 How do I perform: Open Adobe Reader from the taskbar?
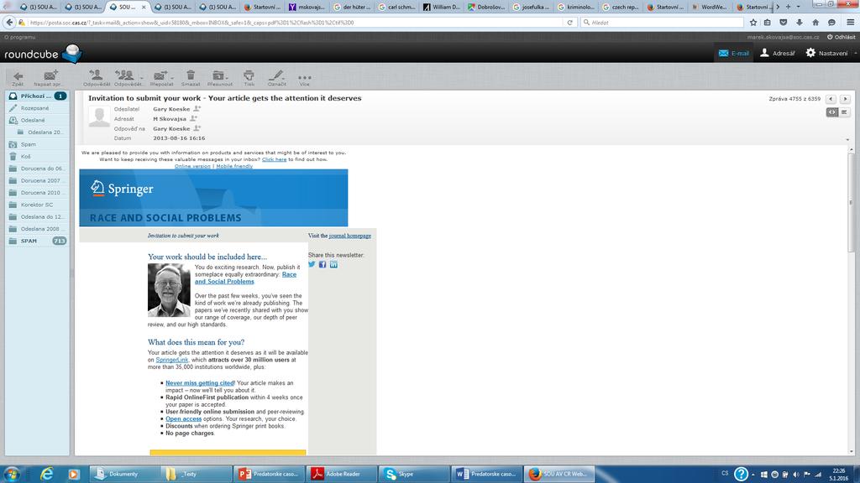pyautogui.click(x=342, y=474)
